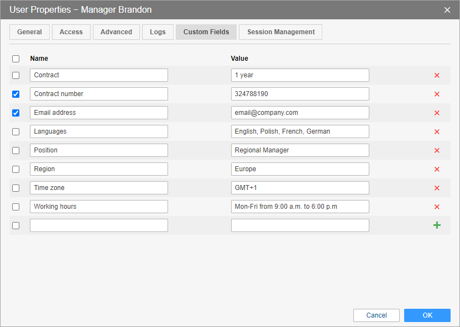The image size is (460, 327).
Task: Remove the Contract number field
Action: click(437, 94)
